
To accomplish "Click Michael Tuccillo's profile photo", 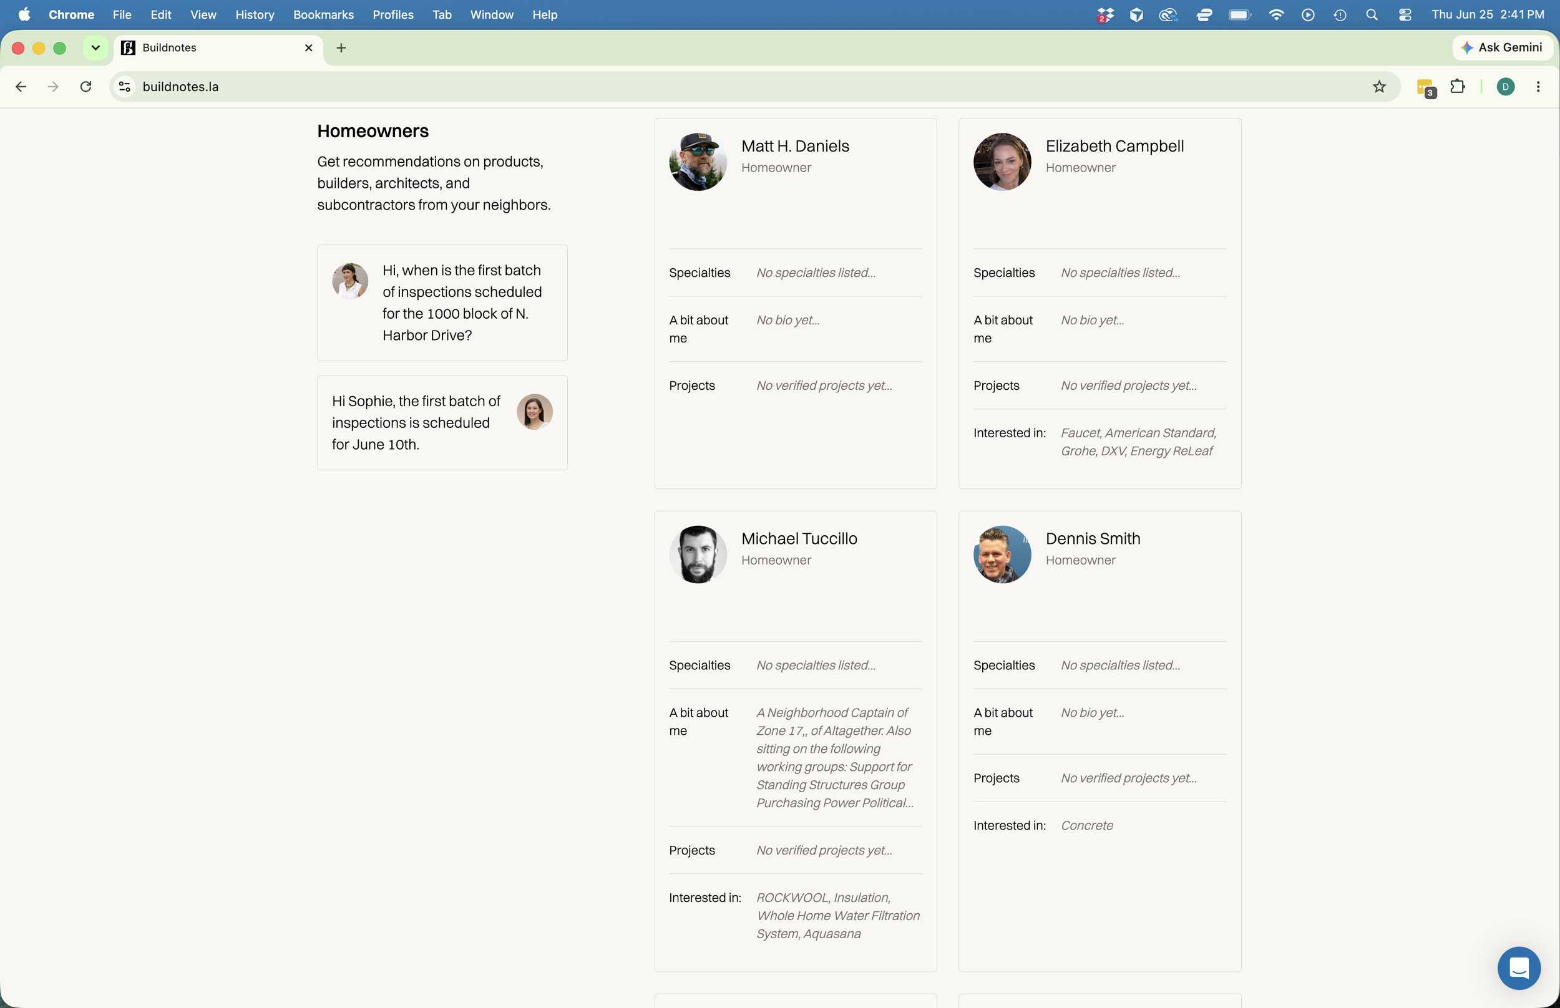I will coord(698,555).
